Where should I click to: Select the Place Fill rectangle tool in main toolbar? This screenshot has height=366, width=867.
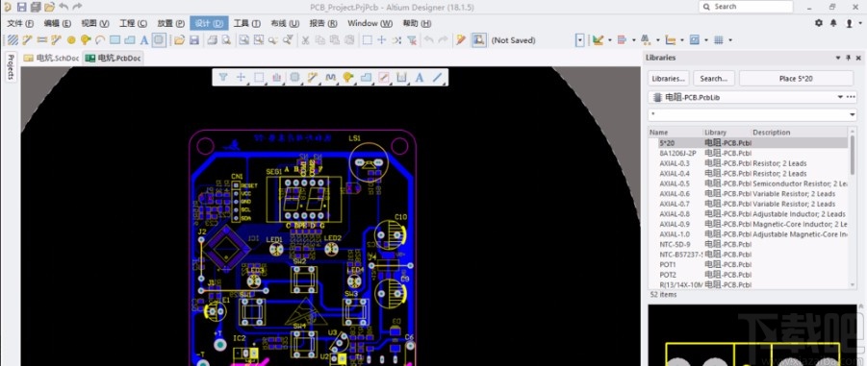coord(115,39)
